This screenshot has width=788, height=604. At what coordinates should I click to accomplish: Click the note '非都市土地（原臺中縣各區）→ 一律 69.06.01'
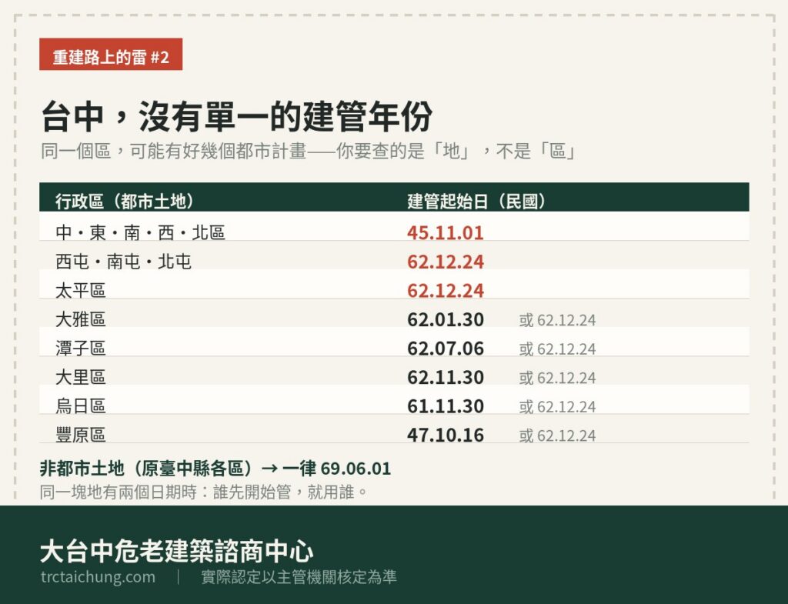[215, 469]
